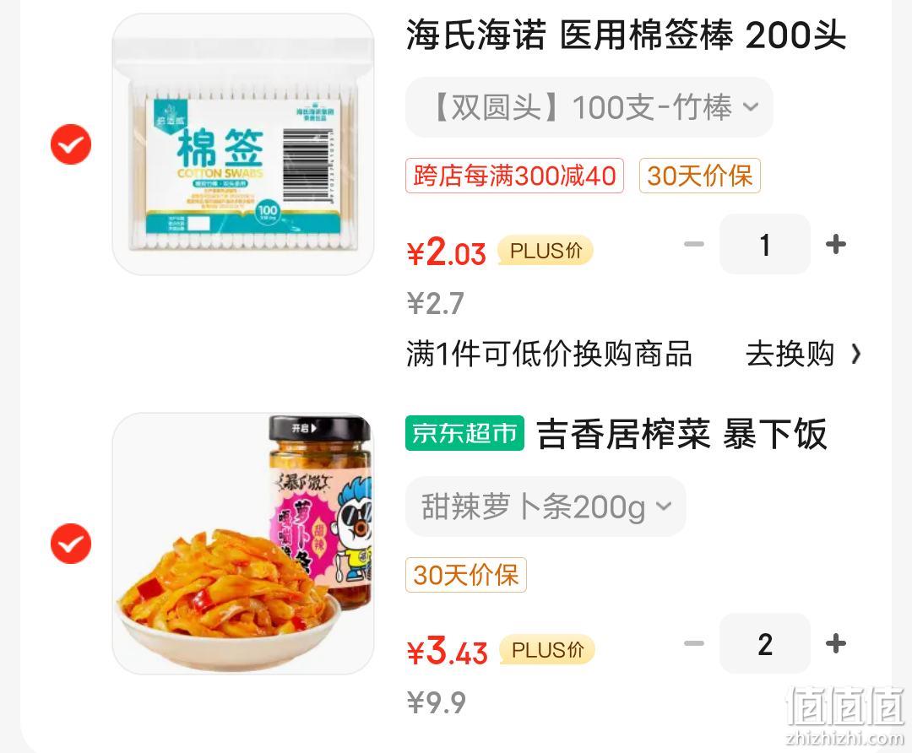The image size is (912, 753).
Task: Click 30天价保 tag under 甜辣萝卜条
Action: click(x=466, y=575)
